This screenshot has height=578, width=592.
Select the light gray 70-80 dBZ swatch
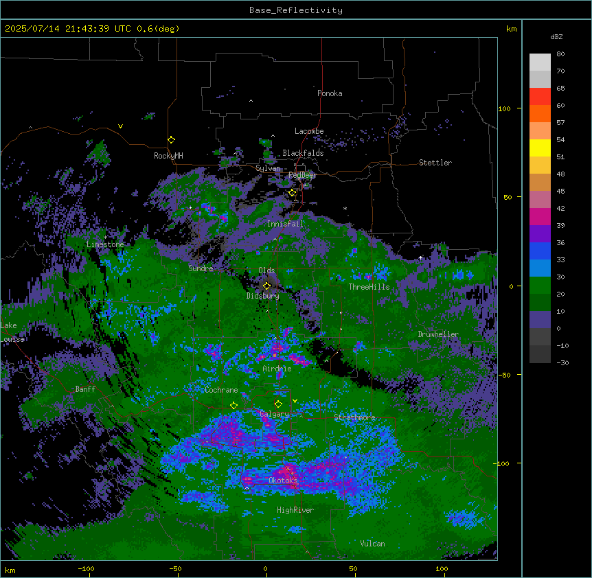pyautogui.click(x=540, y=62)
